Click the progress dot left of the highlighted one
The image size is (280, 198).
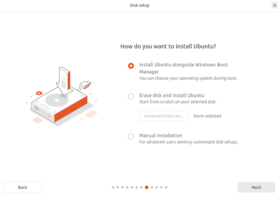141,187
